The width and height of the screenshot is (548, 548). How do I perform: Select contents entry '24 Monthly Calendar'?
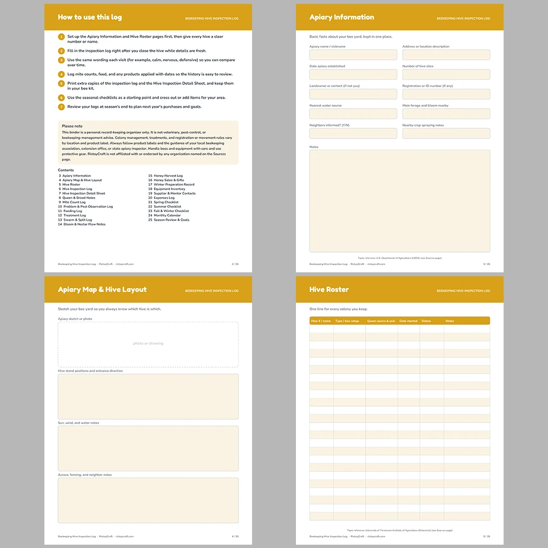click(164, 215)
